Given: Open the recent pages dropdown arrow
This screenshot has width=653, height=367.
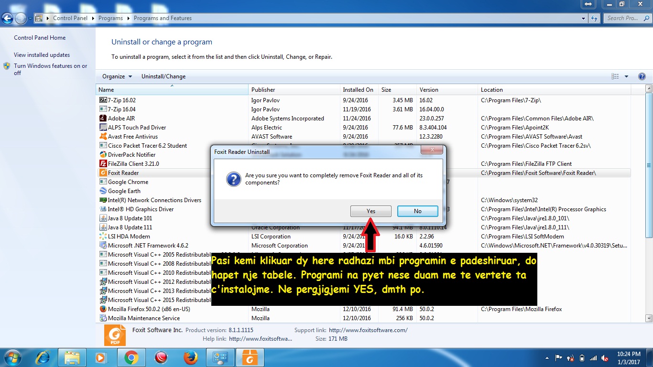Looking at the screenshot, I should pyautogui.click(x=30, y=19).
